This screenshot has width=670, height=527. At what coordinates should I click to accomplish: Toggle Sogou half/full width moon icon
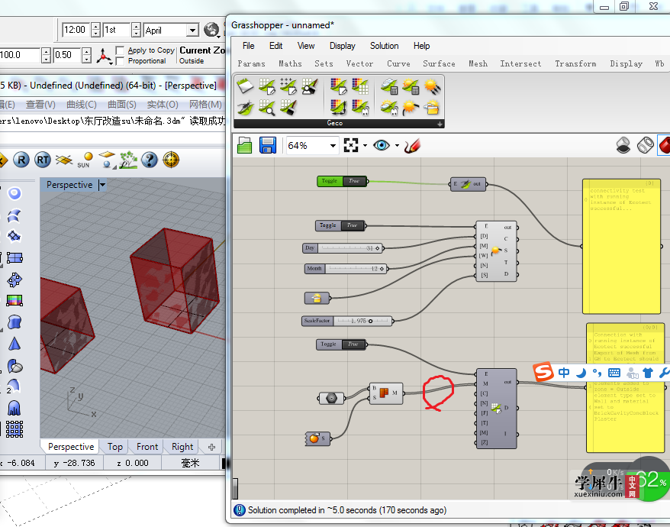[x=581, y=373]
